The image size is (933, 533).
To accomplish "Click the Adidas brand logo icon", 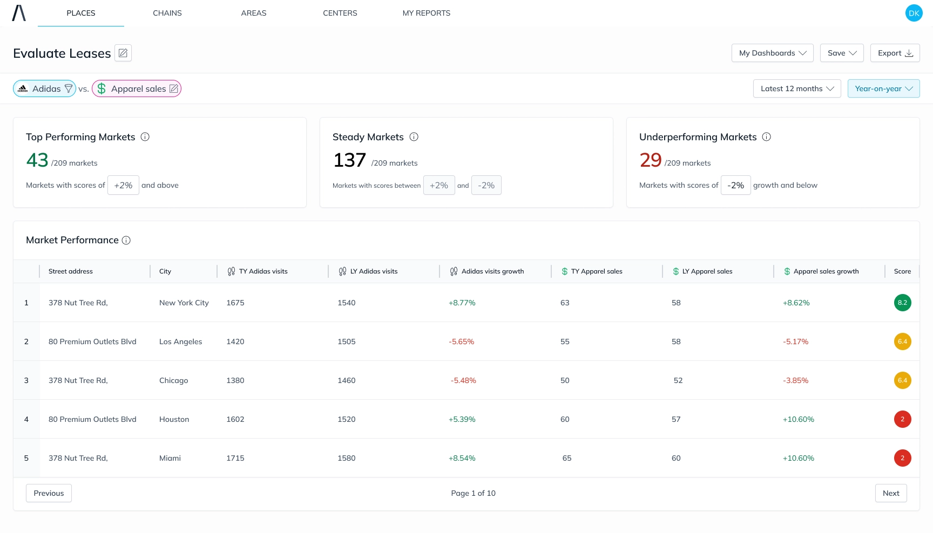I will 23,88.
